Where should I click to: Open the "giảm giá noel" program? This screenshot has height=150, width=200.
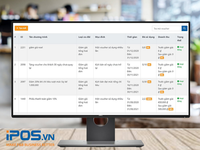coord(36,47)
